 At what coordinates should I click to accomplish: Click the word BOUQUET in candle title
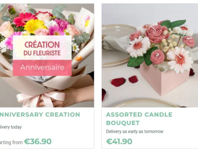point(123,123)
